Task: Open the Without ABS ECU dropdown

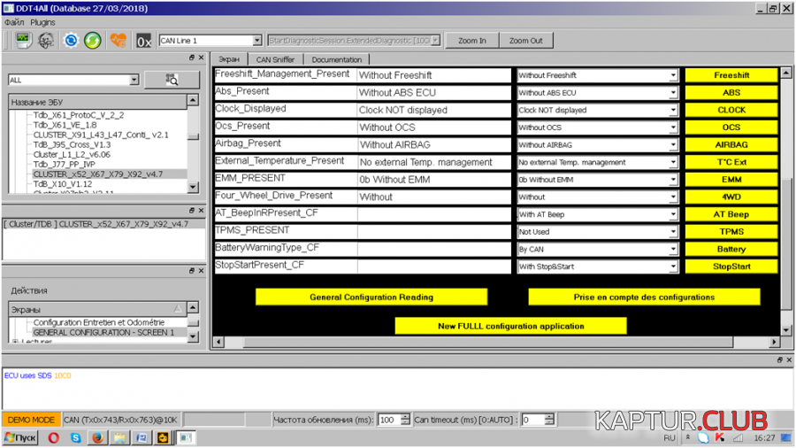Action: 673,93
